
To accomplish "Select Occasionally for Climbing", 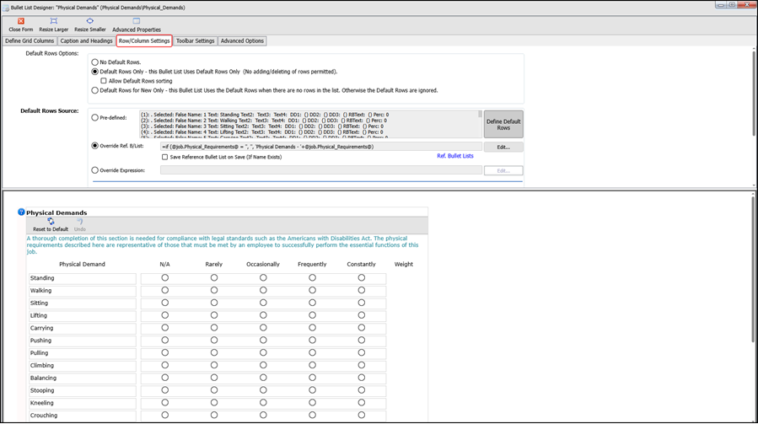I will coord(263,366).
